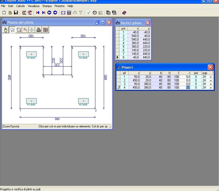Click the stopwatch icon in toolbar

click(94, 13)
